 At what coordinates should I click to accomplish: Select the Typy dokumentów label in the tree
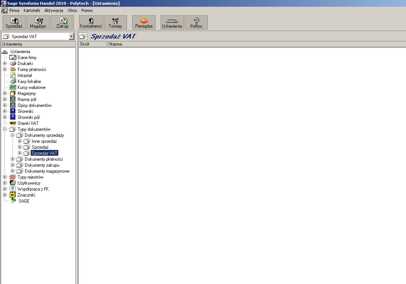(34, 129)
